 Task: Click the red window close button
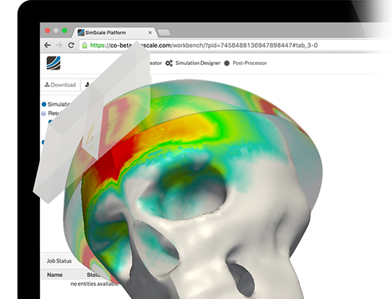coord(48,30)
